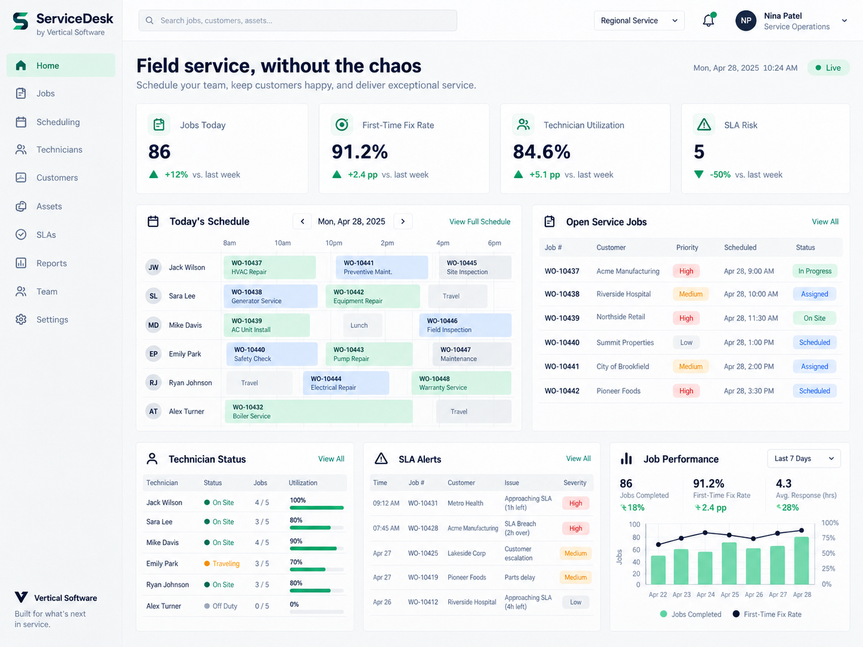Click the JW avatar for Jack Wilson
The width and height of the screenshot is (863, 647).
tap(153, 267)
